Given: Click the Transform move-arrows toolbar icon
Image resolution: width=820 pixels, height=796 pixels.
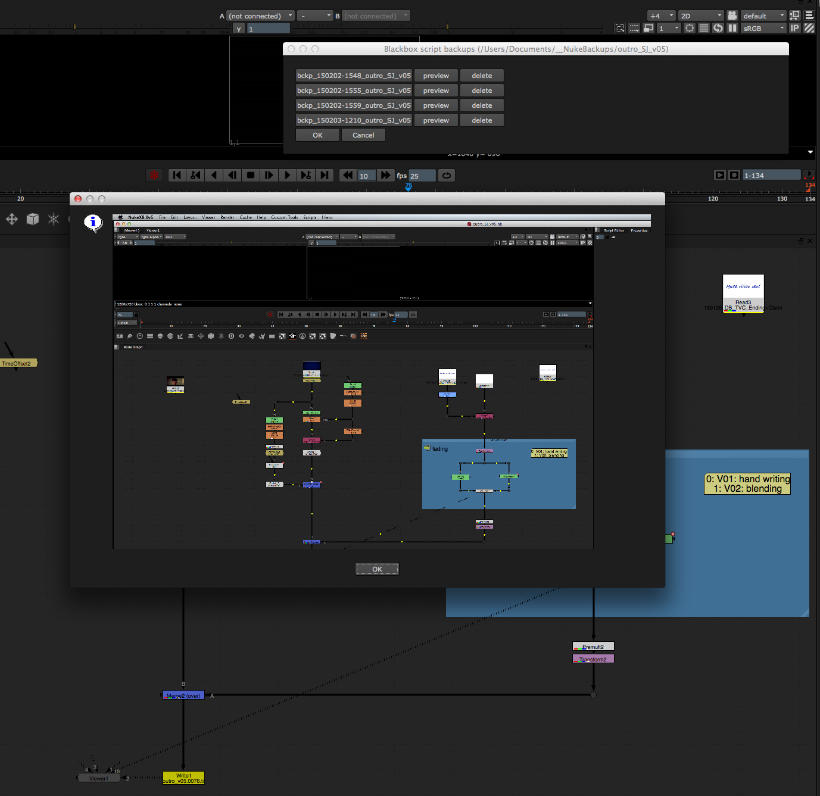Looking at the screenshot, I should point(12,219).
